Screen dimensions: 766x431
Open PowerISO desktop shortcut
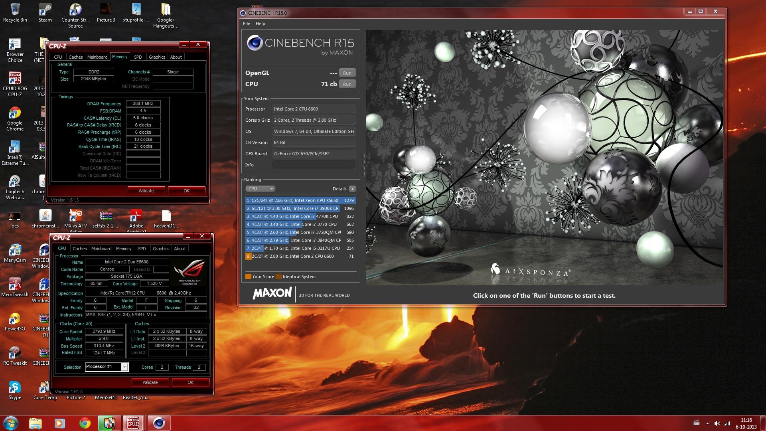click(15, 322)
